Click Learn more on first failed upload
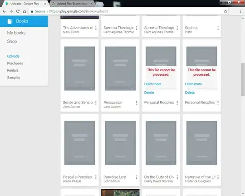245x196 pixels. pos(152,84)
